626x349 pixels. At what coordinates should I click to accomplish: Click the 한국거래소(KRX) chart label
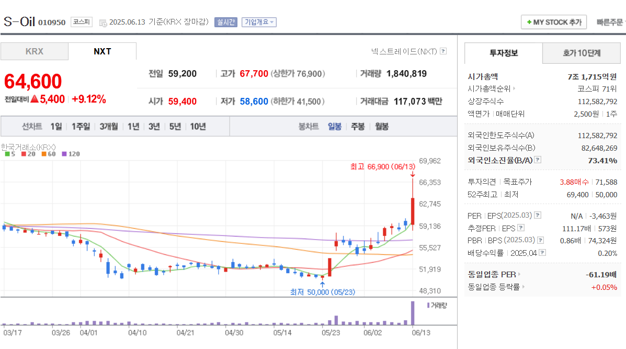[28, 147]
